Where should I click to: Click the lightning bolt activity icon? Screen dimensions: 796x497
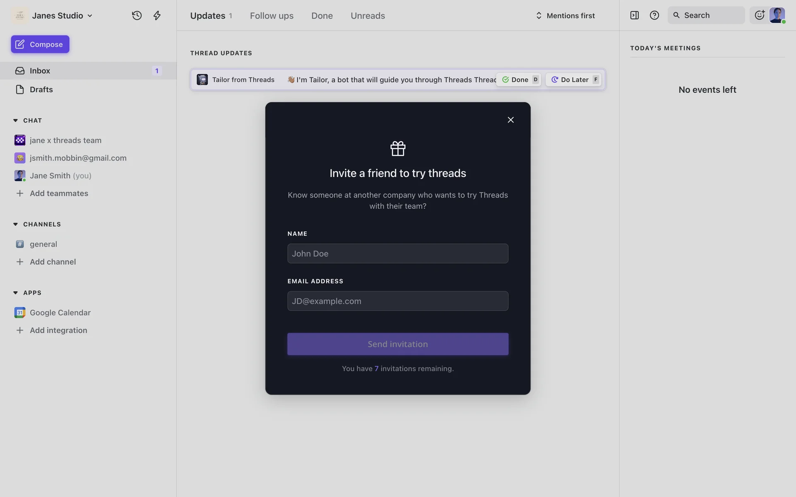(x=157, y=15)
